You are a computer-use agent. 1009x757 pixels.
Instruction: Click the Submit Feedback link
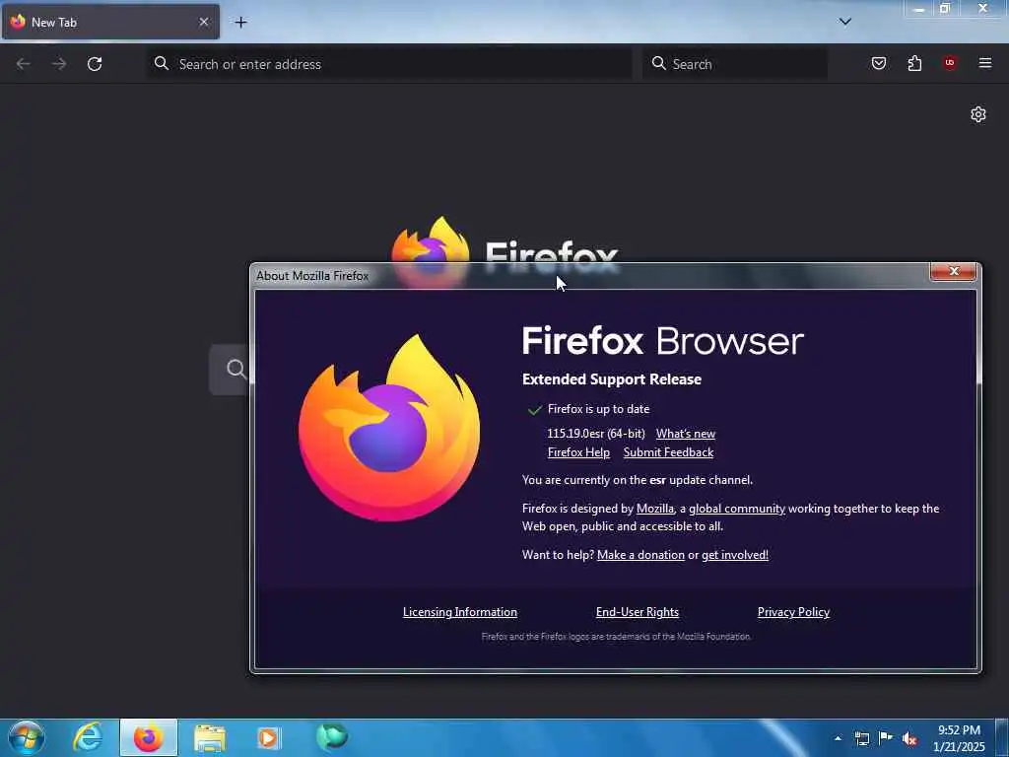tap(668, 452)
